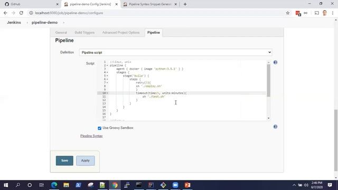Open the Pipeline Syntax link
This screenshot has width=338, height=190.
(91, 136)
